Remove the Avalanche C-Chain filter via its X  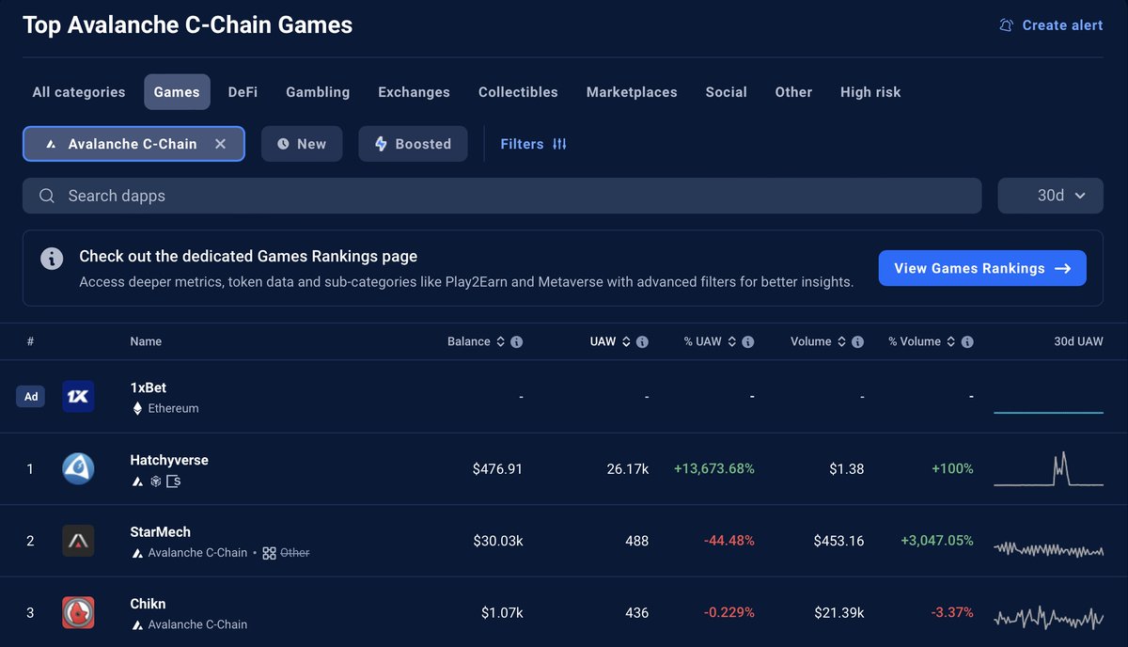point(220,143)
